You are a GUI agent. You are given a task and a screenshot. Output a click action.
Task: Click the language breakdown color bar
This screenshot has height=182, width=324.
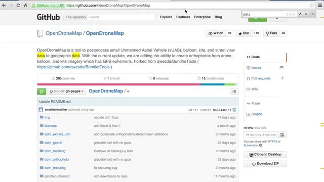(x=138, y=84)
